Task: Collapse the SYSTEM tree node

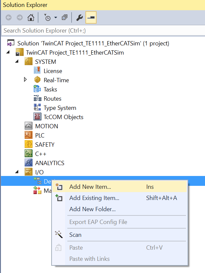Action: tap(17, 61)
